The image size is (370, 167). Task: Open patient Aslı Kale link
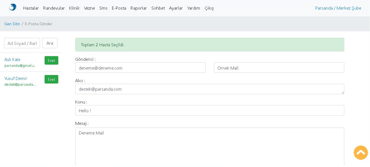(12, 60)
